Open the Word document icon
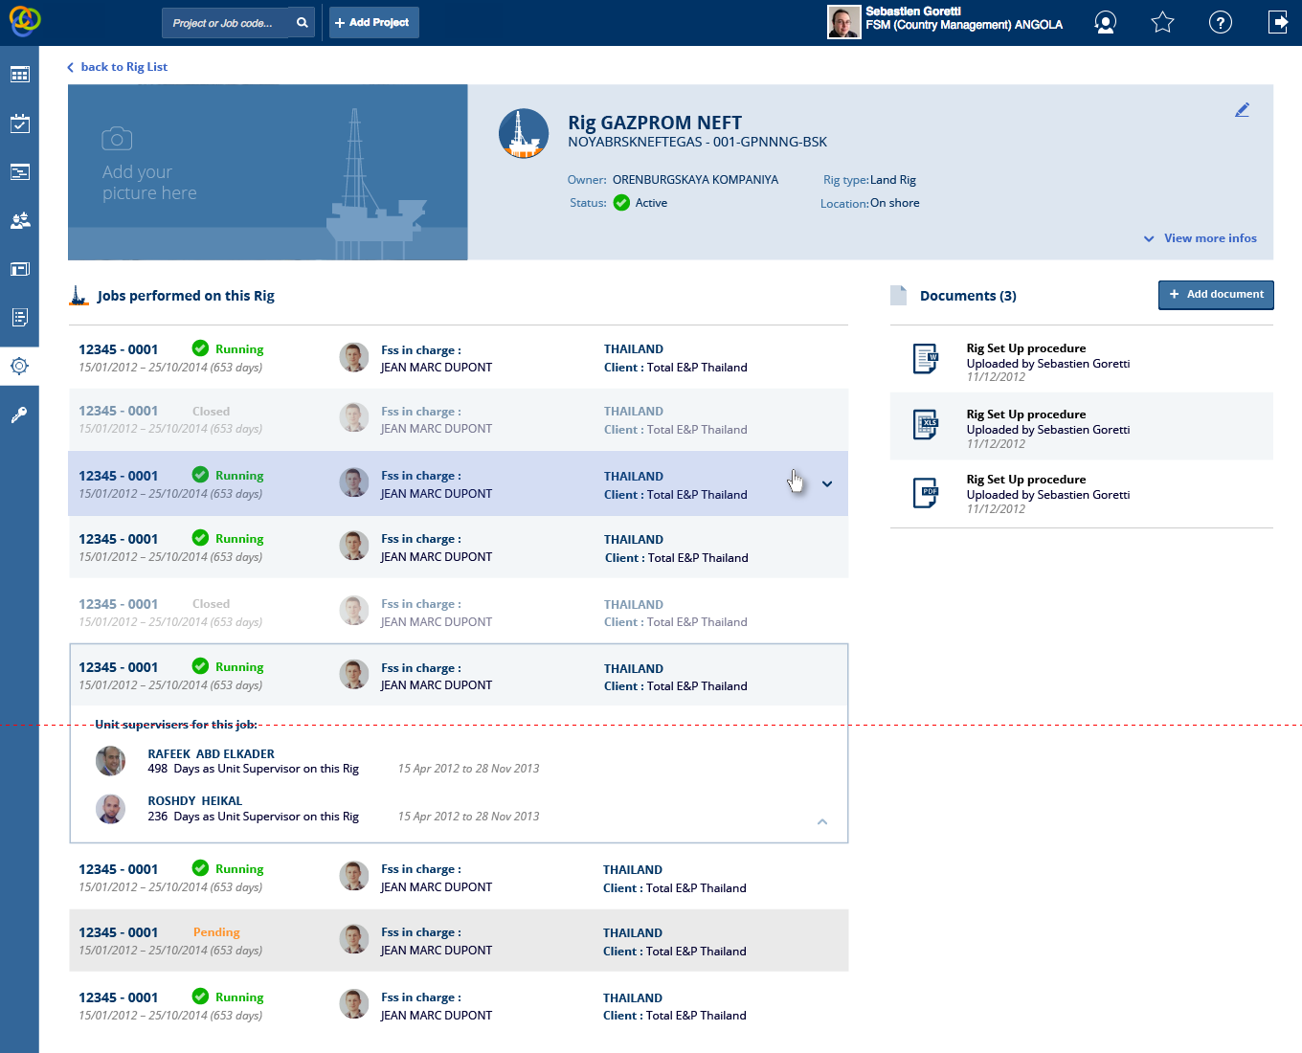This screenshot has width=1302, height=1053. point(926,359)
